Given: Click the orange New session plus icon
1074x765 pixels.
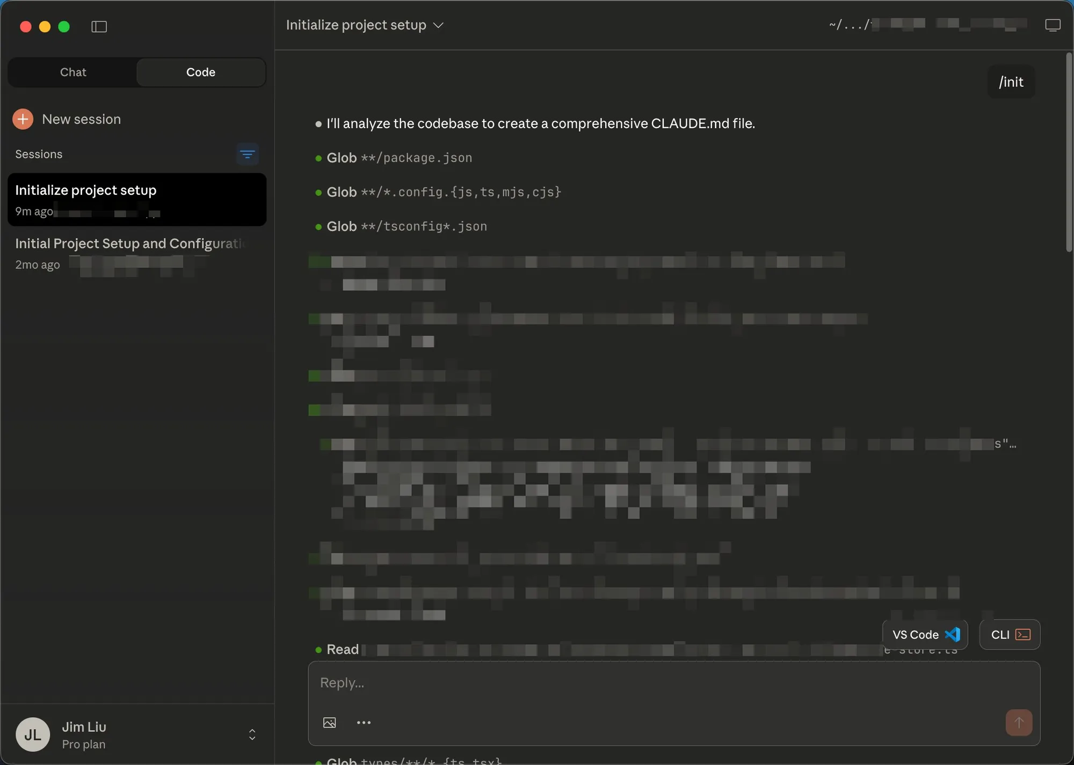Looking at the screenshot, I should click(23, 119).
